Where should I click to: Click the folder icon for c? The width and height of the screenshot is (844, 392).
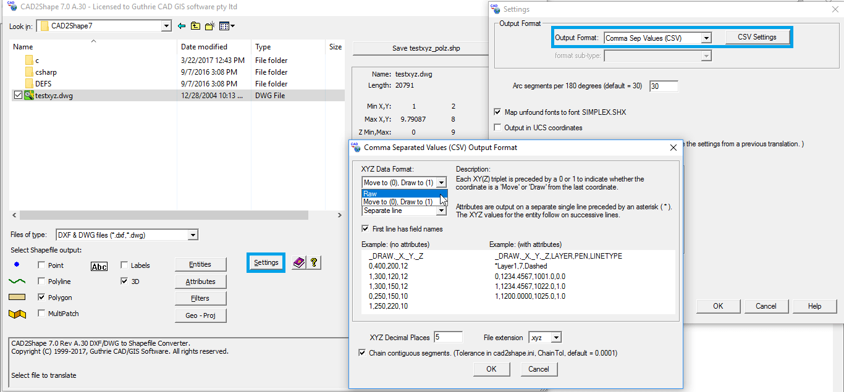tap(29, 60)
